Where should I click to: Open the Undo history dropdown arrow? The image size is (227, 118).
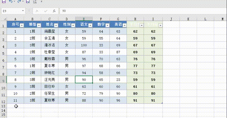coord(14,2)
